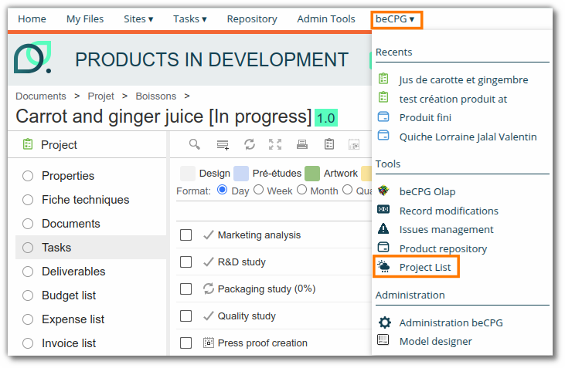Click the icon beside Jus de carotte et gingembre

pyautogui.click(x=383, y=79)
